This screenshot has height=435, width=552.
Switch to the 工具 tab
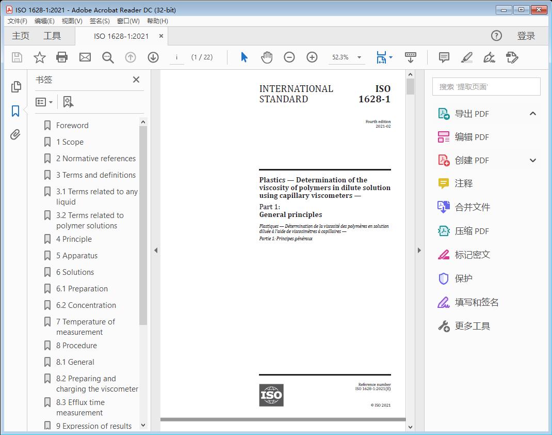click(x=52, y=36)
